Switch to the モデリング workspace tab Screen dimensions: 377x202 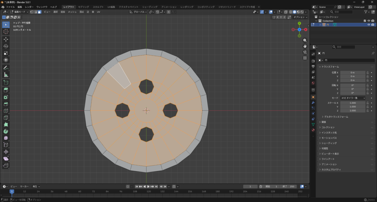click(83, 7)
